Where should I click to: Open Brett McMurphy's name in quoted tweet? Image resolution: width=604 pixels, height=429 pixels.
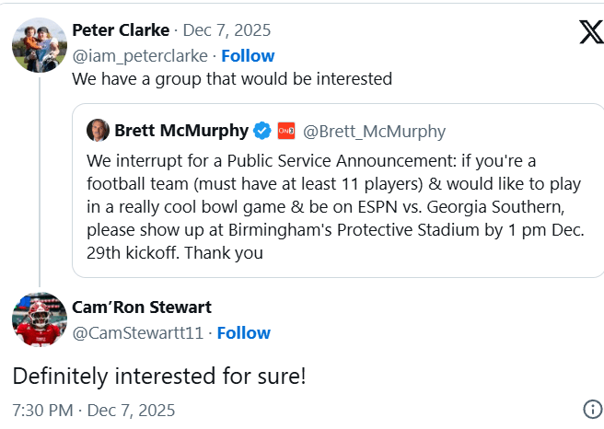pos(181,130)
